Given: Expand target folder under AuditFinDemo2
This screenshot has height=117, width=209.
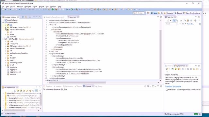Looking at the screenshot, I should point(6,34).
